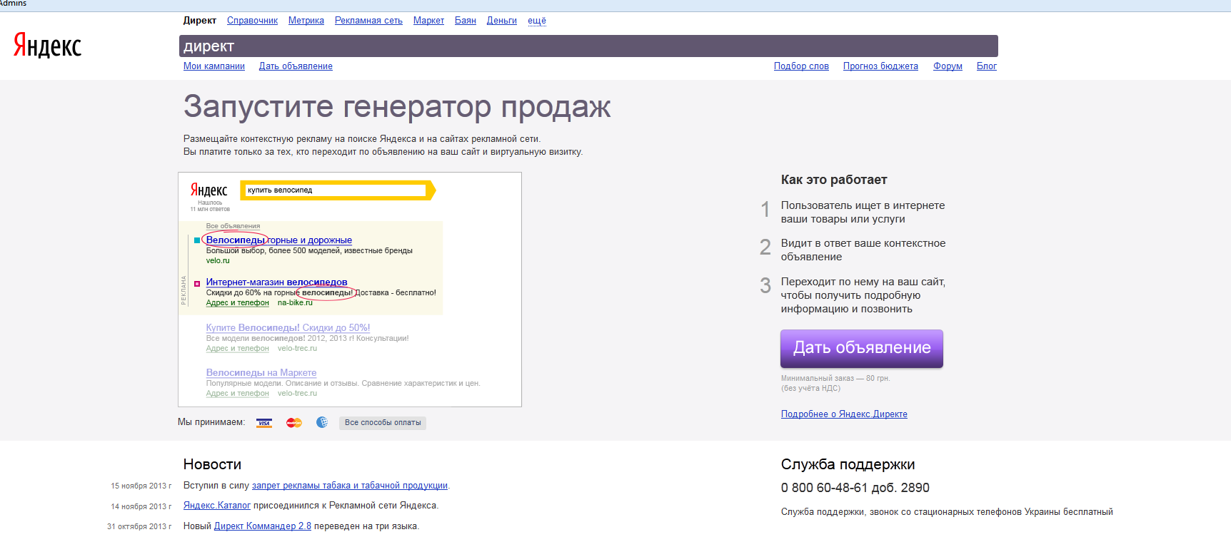Viewport: 1231px width, 542px height.
Task: Click the Новости section heading
Action: (212, 464)
